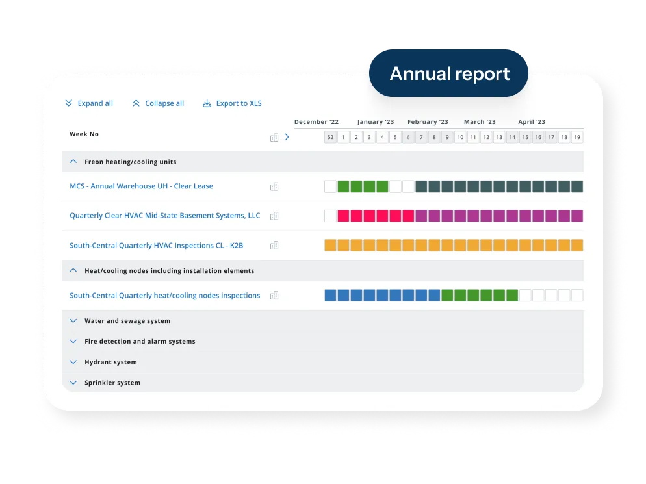Advance weeks with the right arrow chevron

(287, 137)
